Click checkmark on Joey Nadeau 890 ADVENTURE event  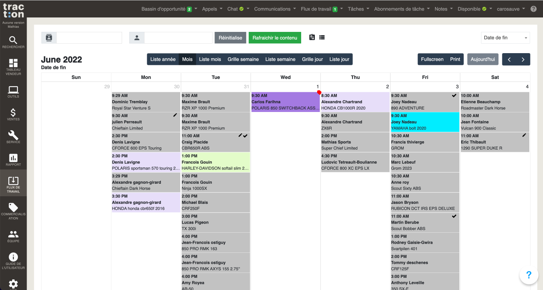point(454,95)
